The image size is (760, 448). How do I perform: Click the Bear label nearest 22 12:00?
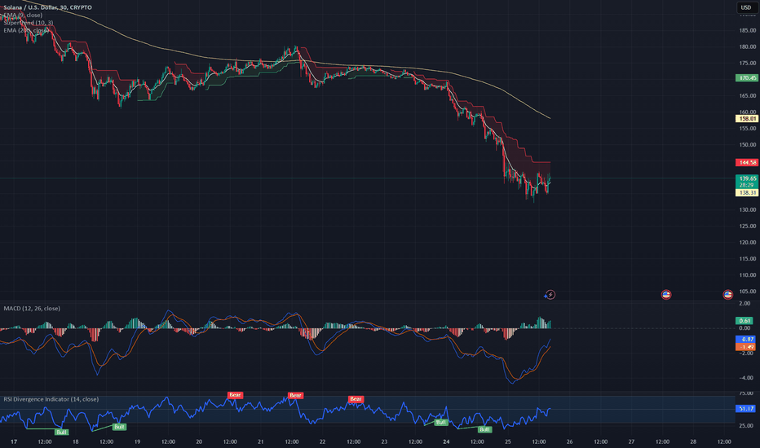pyautogui.click(x=356, y=399)
